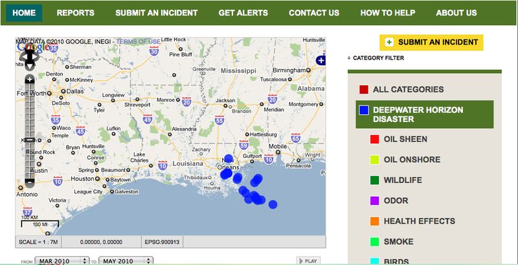Image resolution: width=518 pixels, height=265 pixels.
Task: Click the easternmost blue incident marker in the Gulf
Action: point(273,204)
